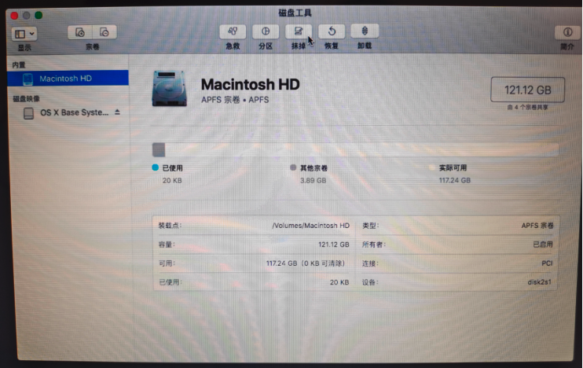This screenshot has height=368, width=583.
Task: Click the disk usage bar
Action: pos(355,149)
